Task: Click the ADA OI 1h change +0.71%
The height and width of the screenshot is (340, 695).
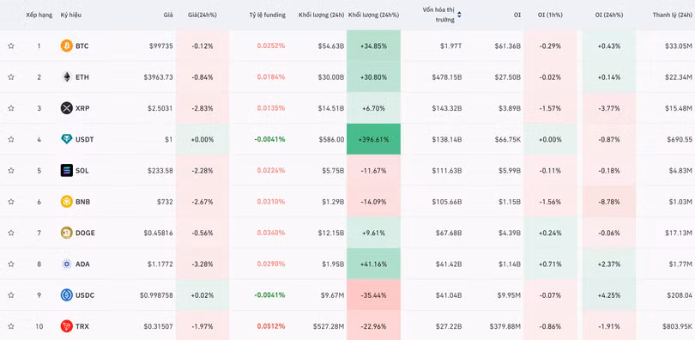Action: pos(550,264)
